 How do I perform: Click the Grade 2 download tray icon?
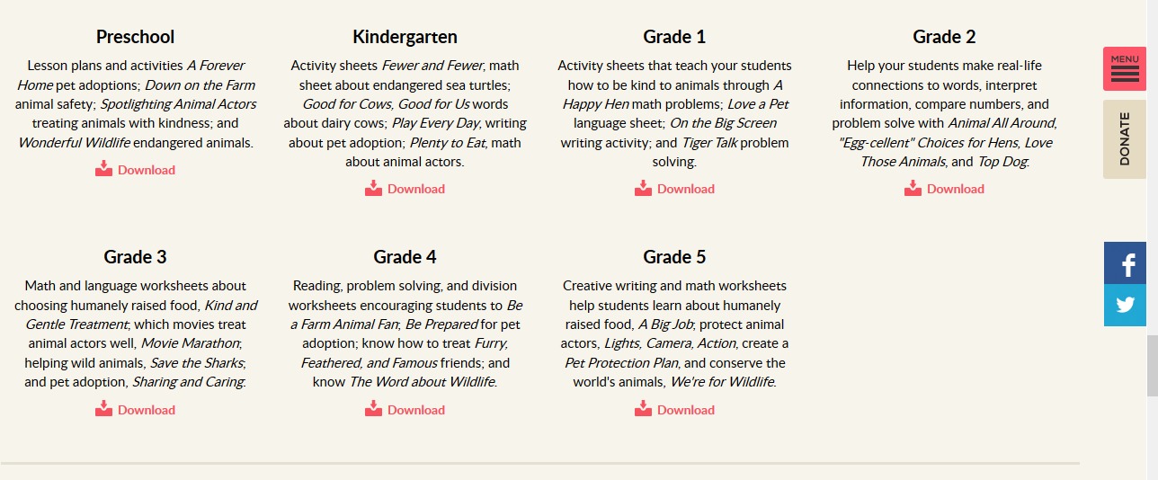coord(913,187)
